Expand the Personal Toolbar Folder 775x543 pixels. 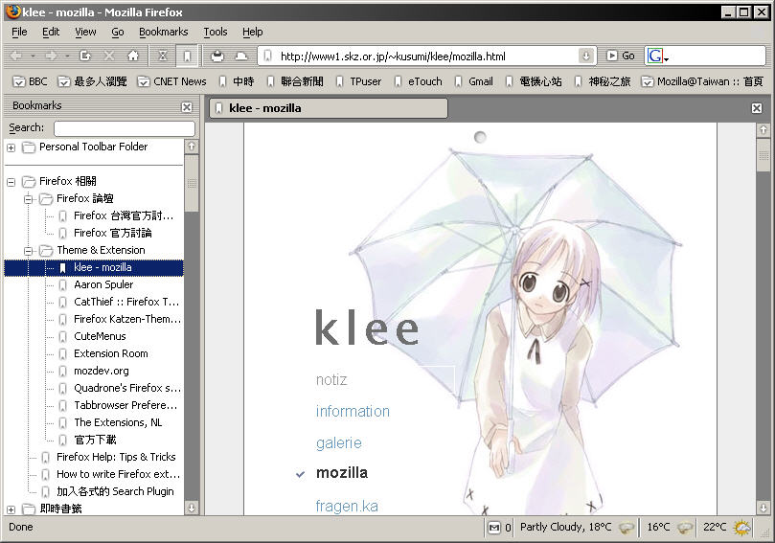pos(11,147)
